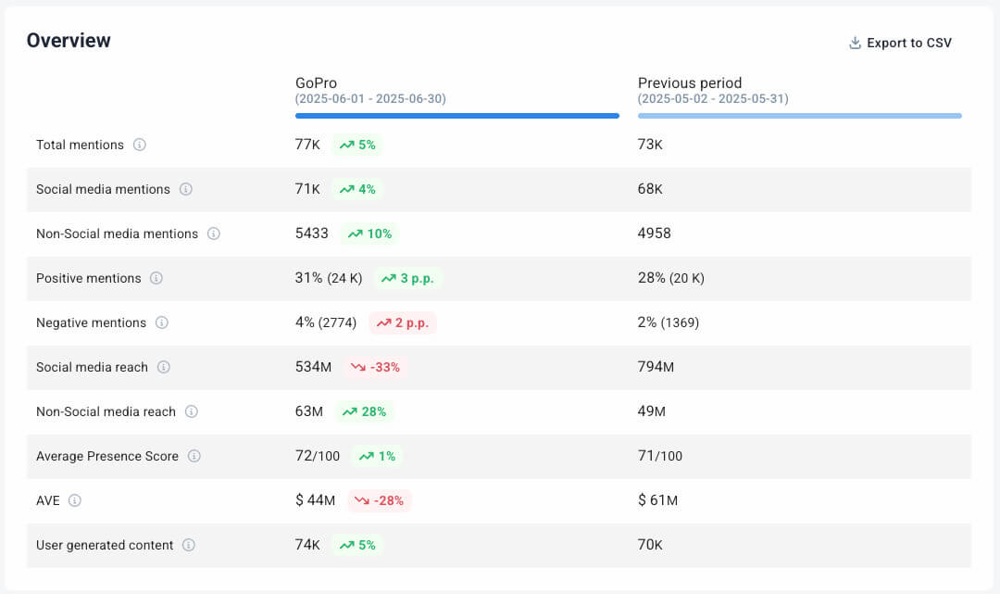Click the 71K social media mentions value
1000x594 pixels.
pos(307,189)
